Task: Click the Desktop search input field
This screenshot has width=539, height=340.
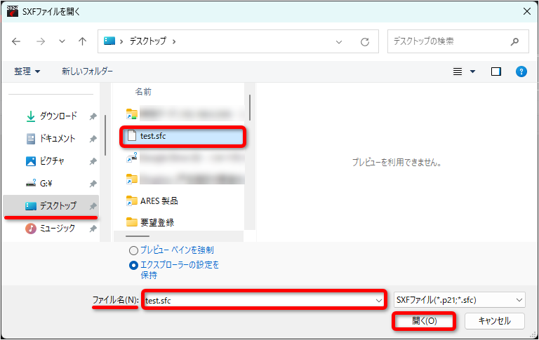Action: coord(451,41)
